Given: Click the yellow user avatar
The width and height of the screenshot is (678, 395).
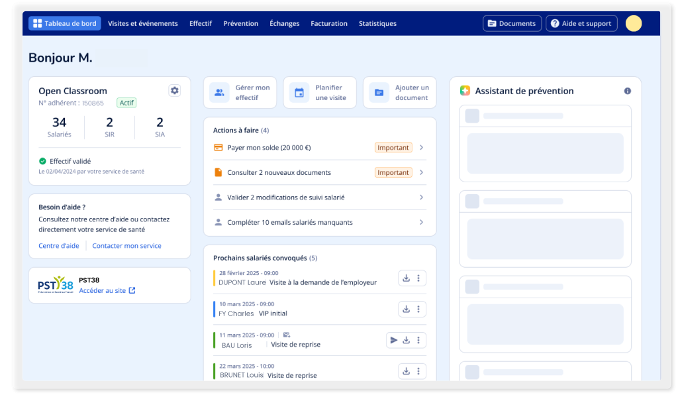Looking at the screenshot, I should pos(633,24).
